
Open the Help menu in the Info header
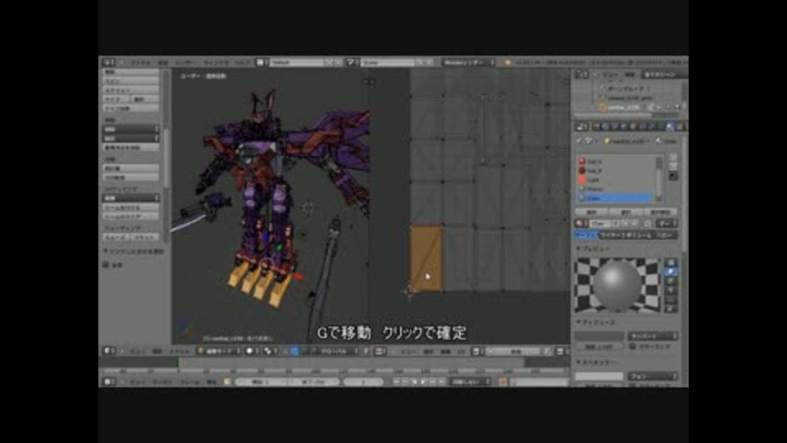243,62
